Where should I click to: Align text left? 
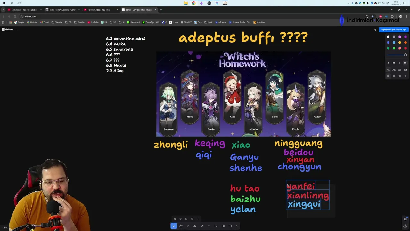[388, 76]
